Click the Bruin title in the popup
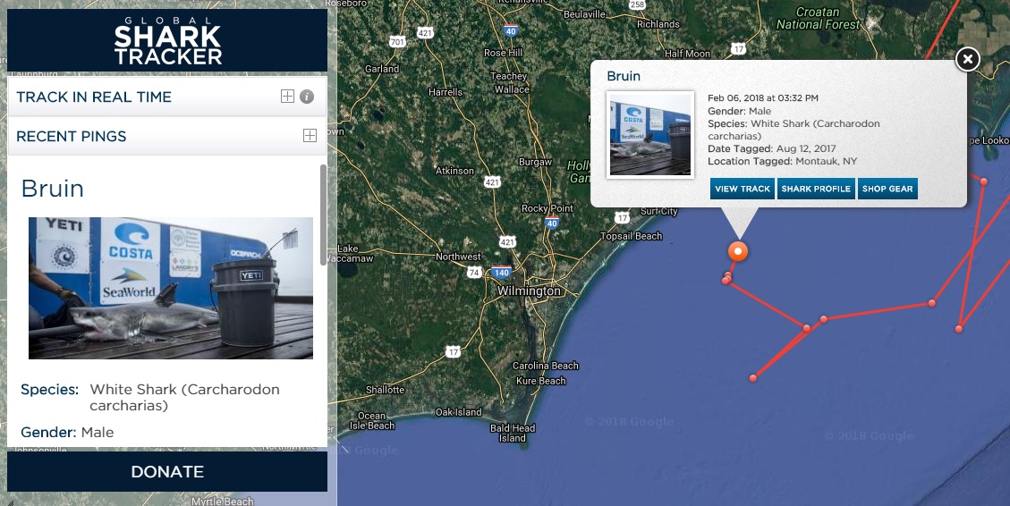The image size is (1010, 506). [x=624, y=76]
